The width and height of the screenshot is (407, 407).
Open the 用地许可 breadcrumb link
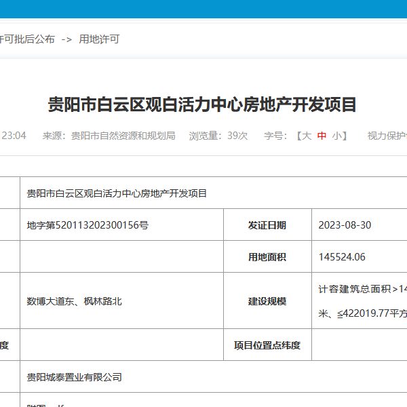[x=99, y=39]
